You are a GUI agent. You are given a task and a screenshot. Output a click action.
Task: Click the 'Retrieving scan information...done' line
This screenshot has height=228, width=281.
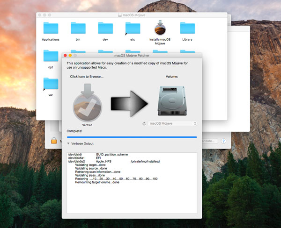click(98, 172)
